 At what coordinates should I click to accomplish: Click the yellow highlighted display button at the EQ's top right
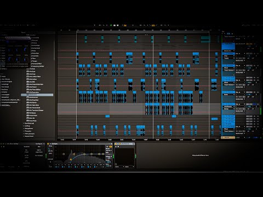pos(111,147)
